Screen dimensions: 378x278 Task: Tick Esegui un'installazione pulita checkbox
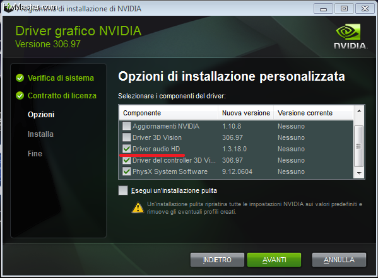coord(123,190)
